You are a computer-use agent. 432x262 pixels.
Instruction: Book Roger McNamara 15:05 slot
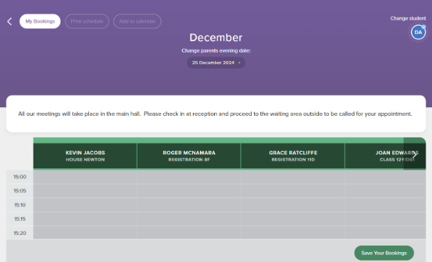click(x=189, y=191)
